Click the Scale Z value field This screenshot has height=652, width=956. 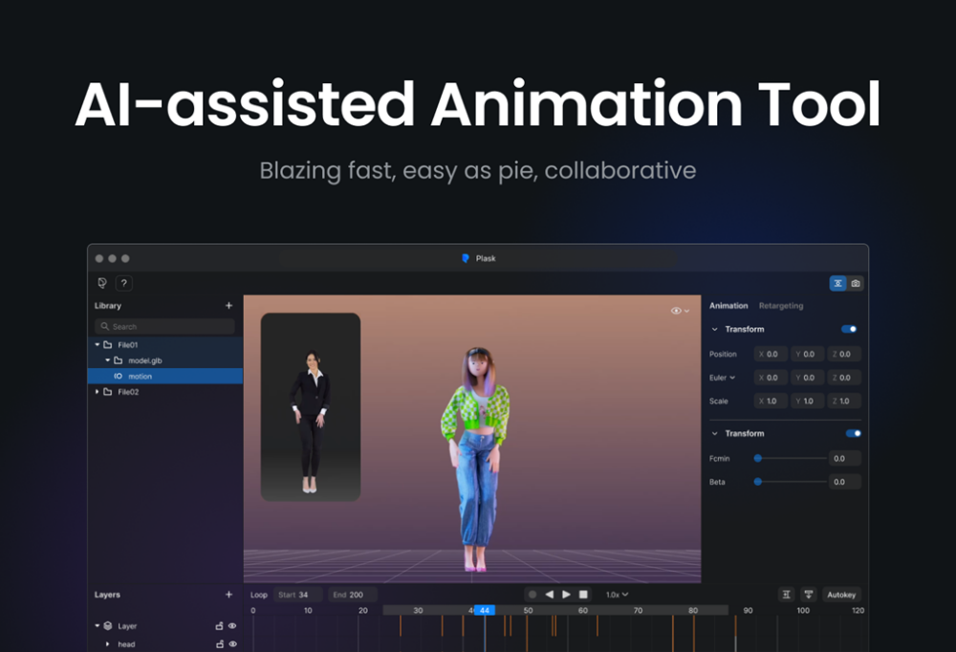(844, 402)
